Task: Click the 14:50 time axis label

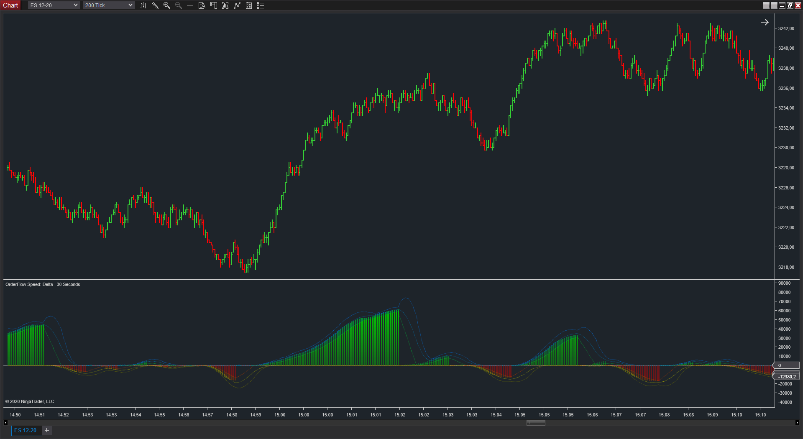Action: click(x=15, y=415)
